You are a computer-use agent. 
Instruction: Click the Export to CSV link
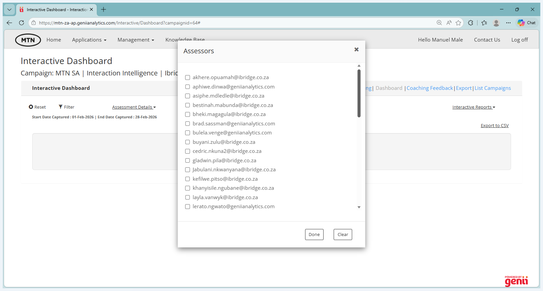click(494, 126)
